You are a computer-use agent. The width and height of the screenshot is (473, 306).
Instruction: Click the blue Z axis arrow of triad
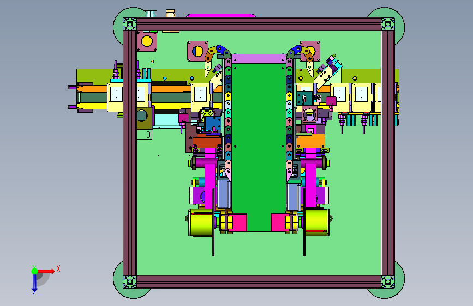[x=34, y=283]
